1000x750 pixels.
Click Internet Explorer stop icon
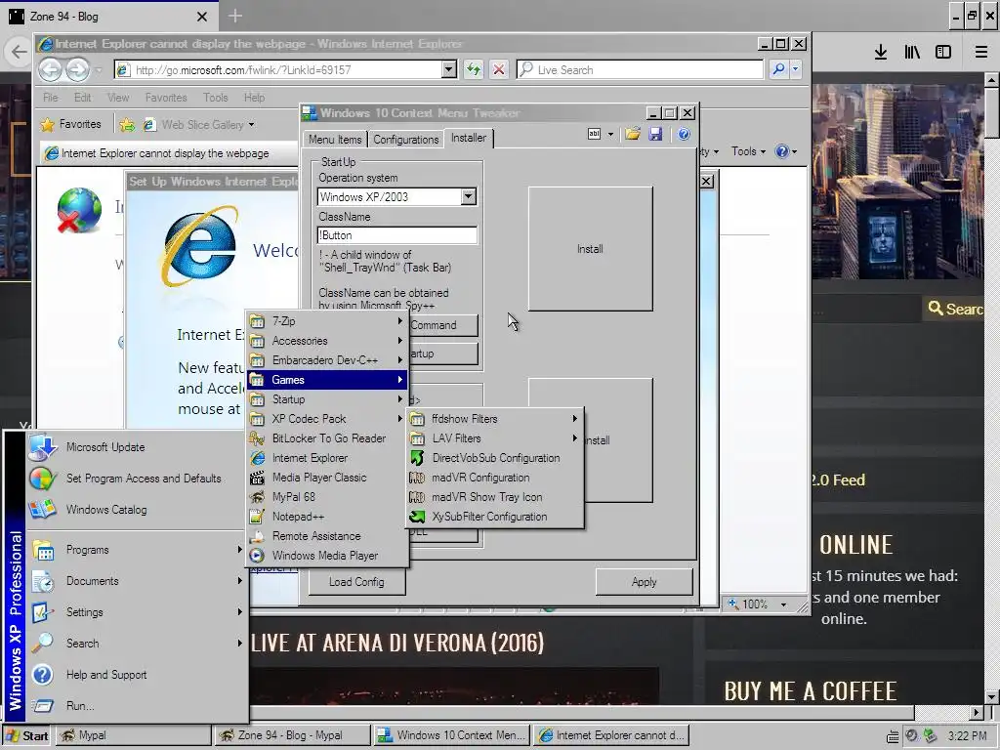click(x=499, y=69)
